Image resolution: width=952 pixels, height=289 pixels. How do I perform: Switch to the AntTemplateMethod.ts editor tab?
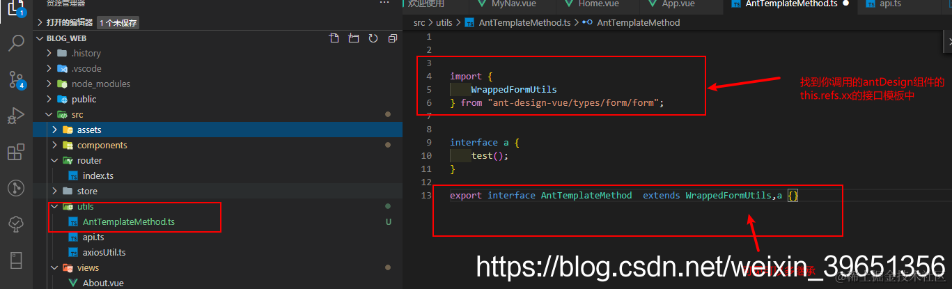(x=791, y=3)
